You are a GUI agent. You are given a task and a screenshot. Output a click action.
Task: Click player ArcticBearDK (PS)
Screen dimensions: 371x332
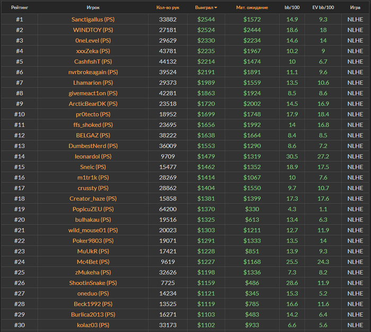coord(93,104)
